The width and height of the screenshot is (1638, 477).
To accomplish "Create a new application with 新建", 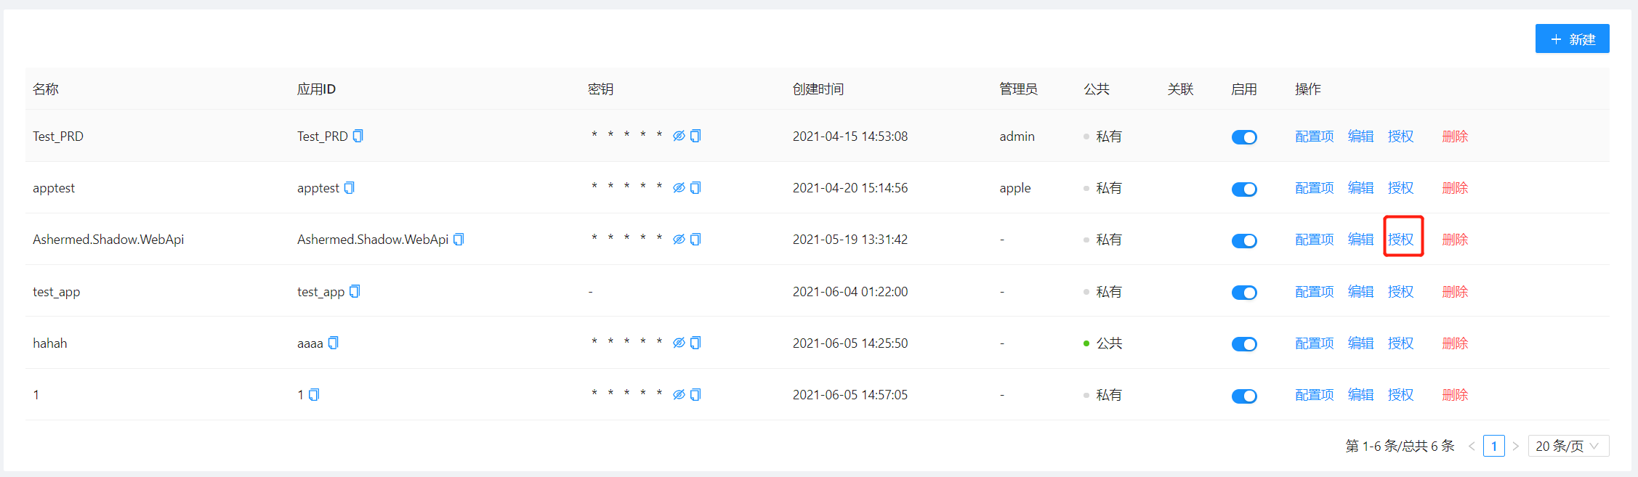I will pos(1572,38).
